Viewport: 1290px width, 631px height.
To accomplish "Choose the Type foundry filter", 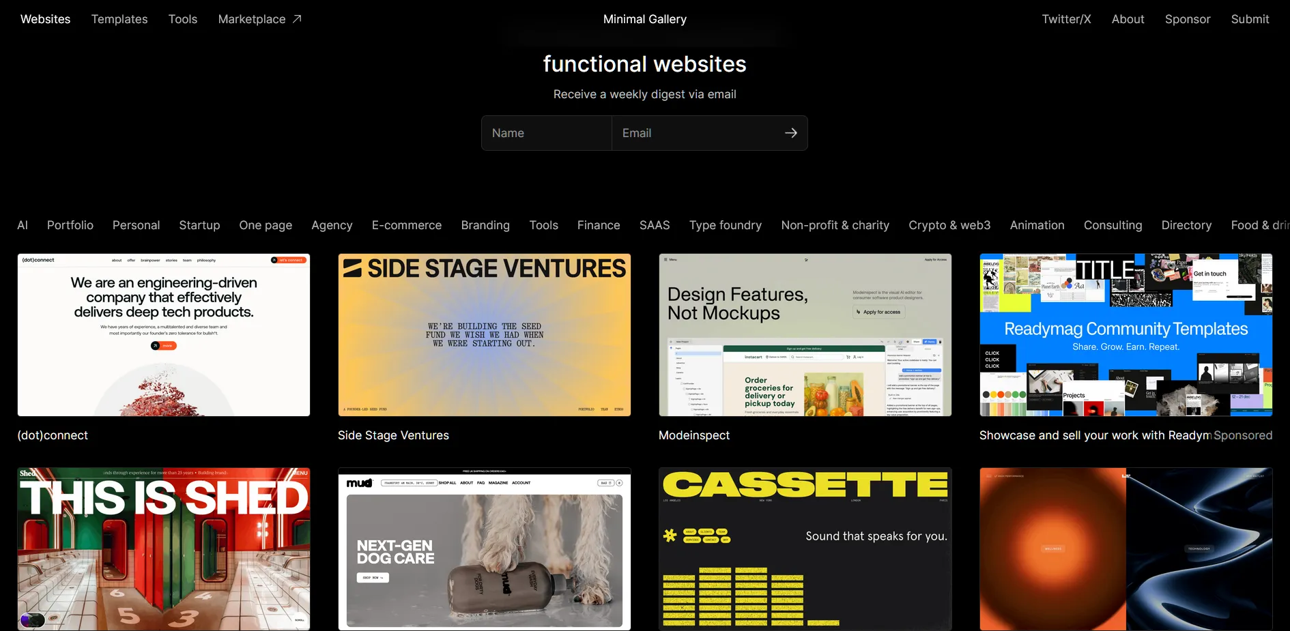I will (725, 225).
